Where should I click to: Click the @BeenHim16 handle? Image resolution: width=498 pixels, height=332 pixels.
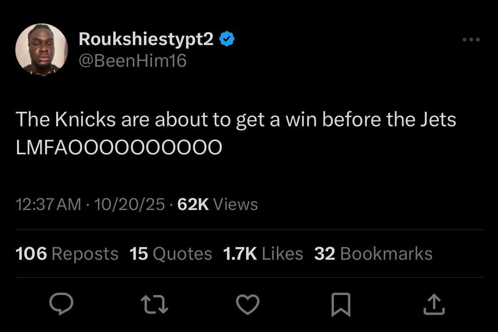(x=133, y=60)
